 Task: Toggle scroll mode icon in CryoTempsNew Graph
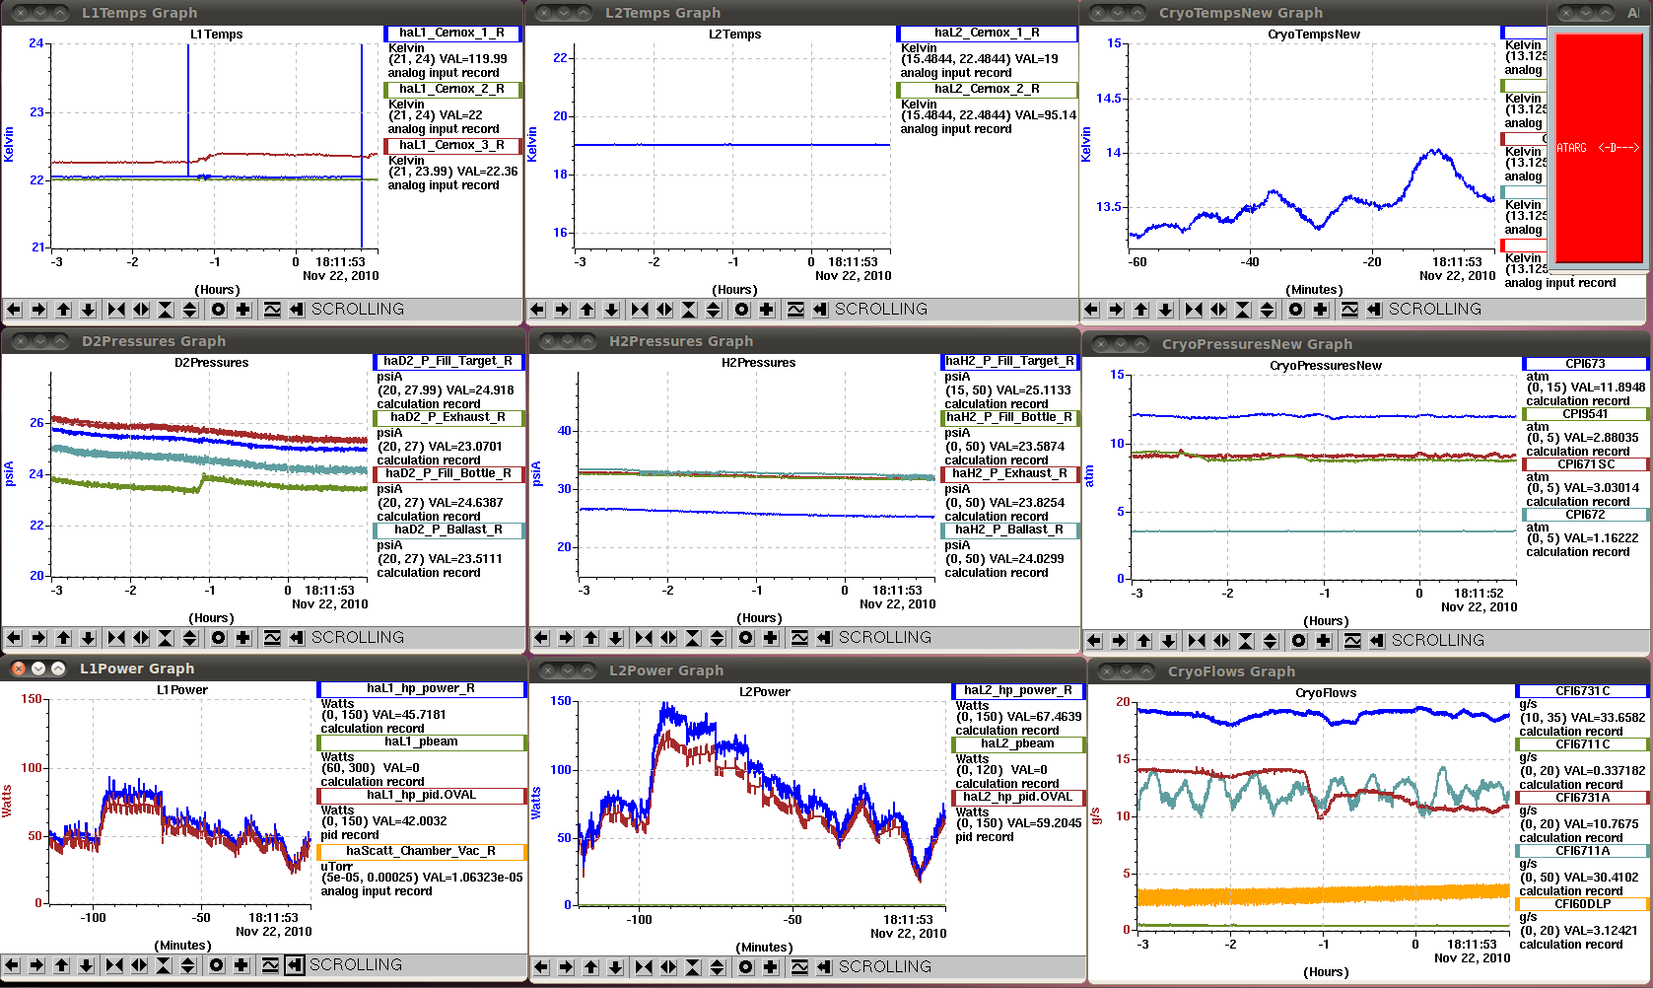tap(1374, 310)
